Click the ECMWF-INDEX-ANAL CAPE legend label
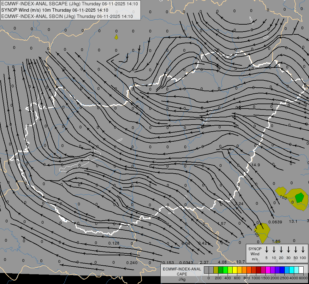The height and width of the screenshot is (284, 309). click(x=182, y=272)
